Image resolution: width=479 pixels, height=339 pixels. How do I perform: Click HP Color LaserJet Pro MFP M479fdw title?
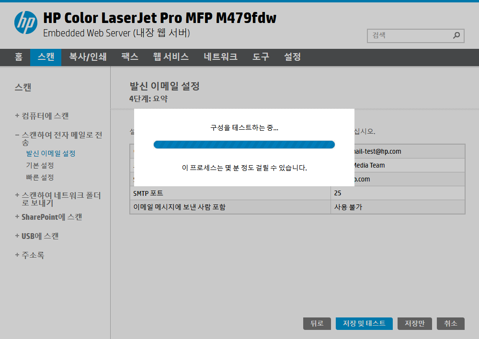coord(160,18)
